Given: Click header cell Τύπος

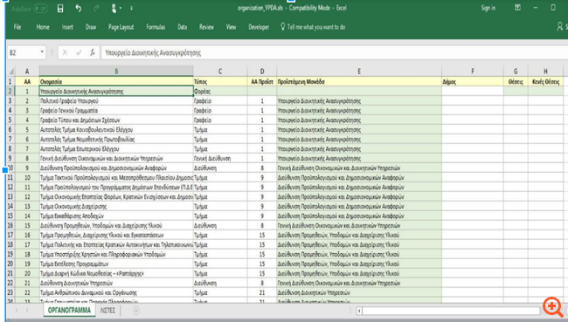Looking at the screenshot, I should point(220,82).
